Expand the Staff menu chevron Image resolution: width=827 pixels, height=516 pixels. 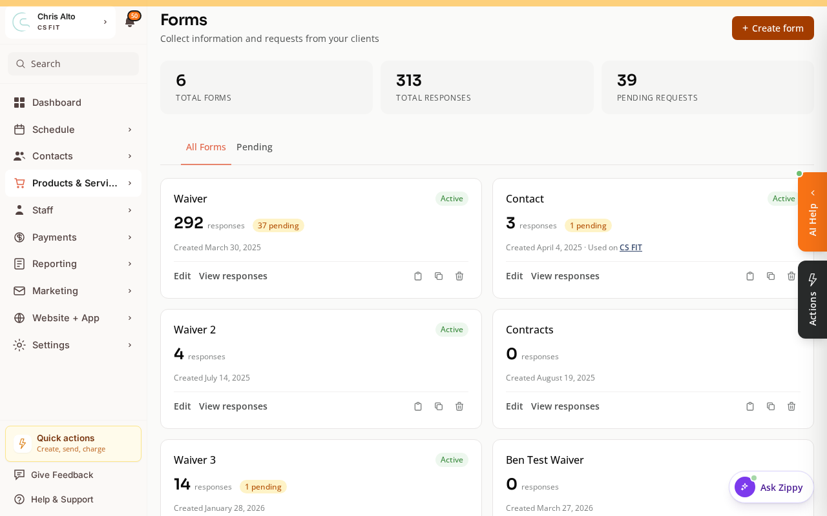pos(130,210)
